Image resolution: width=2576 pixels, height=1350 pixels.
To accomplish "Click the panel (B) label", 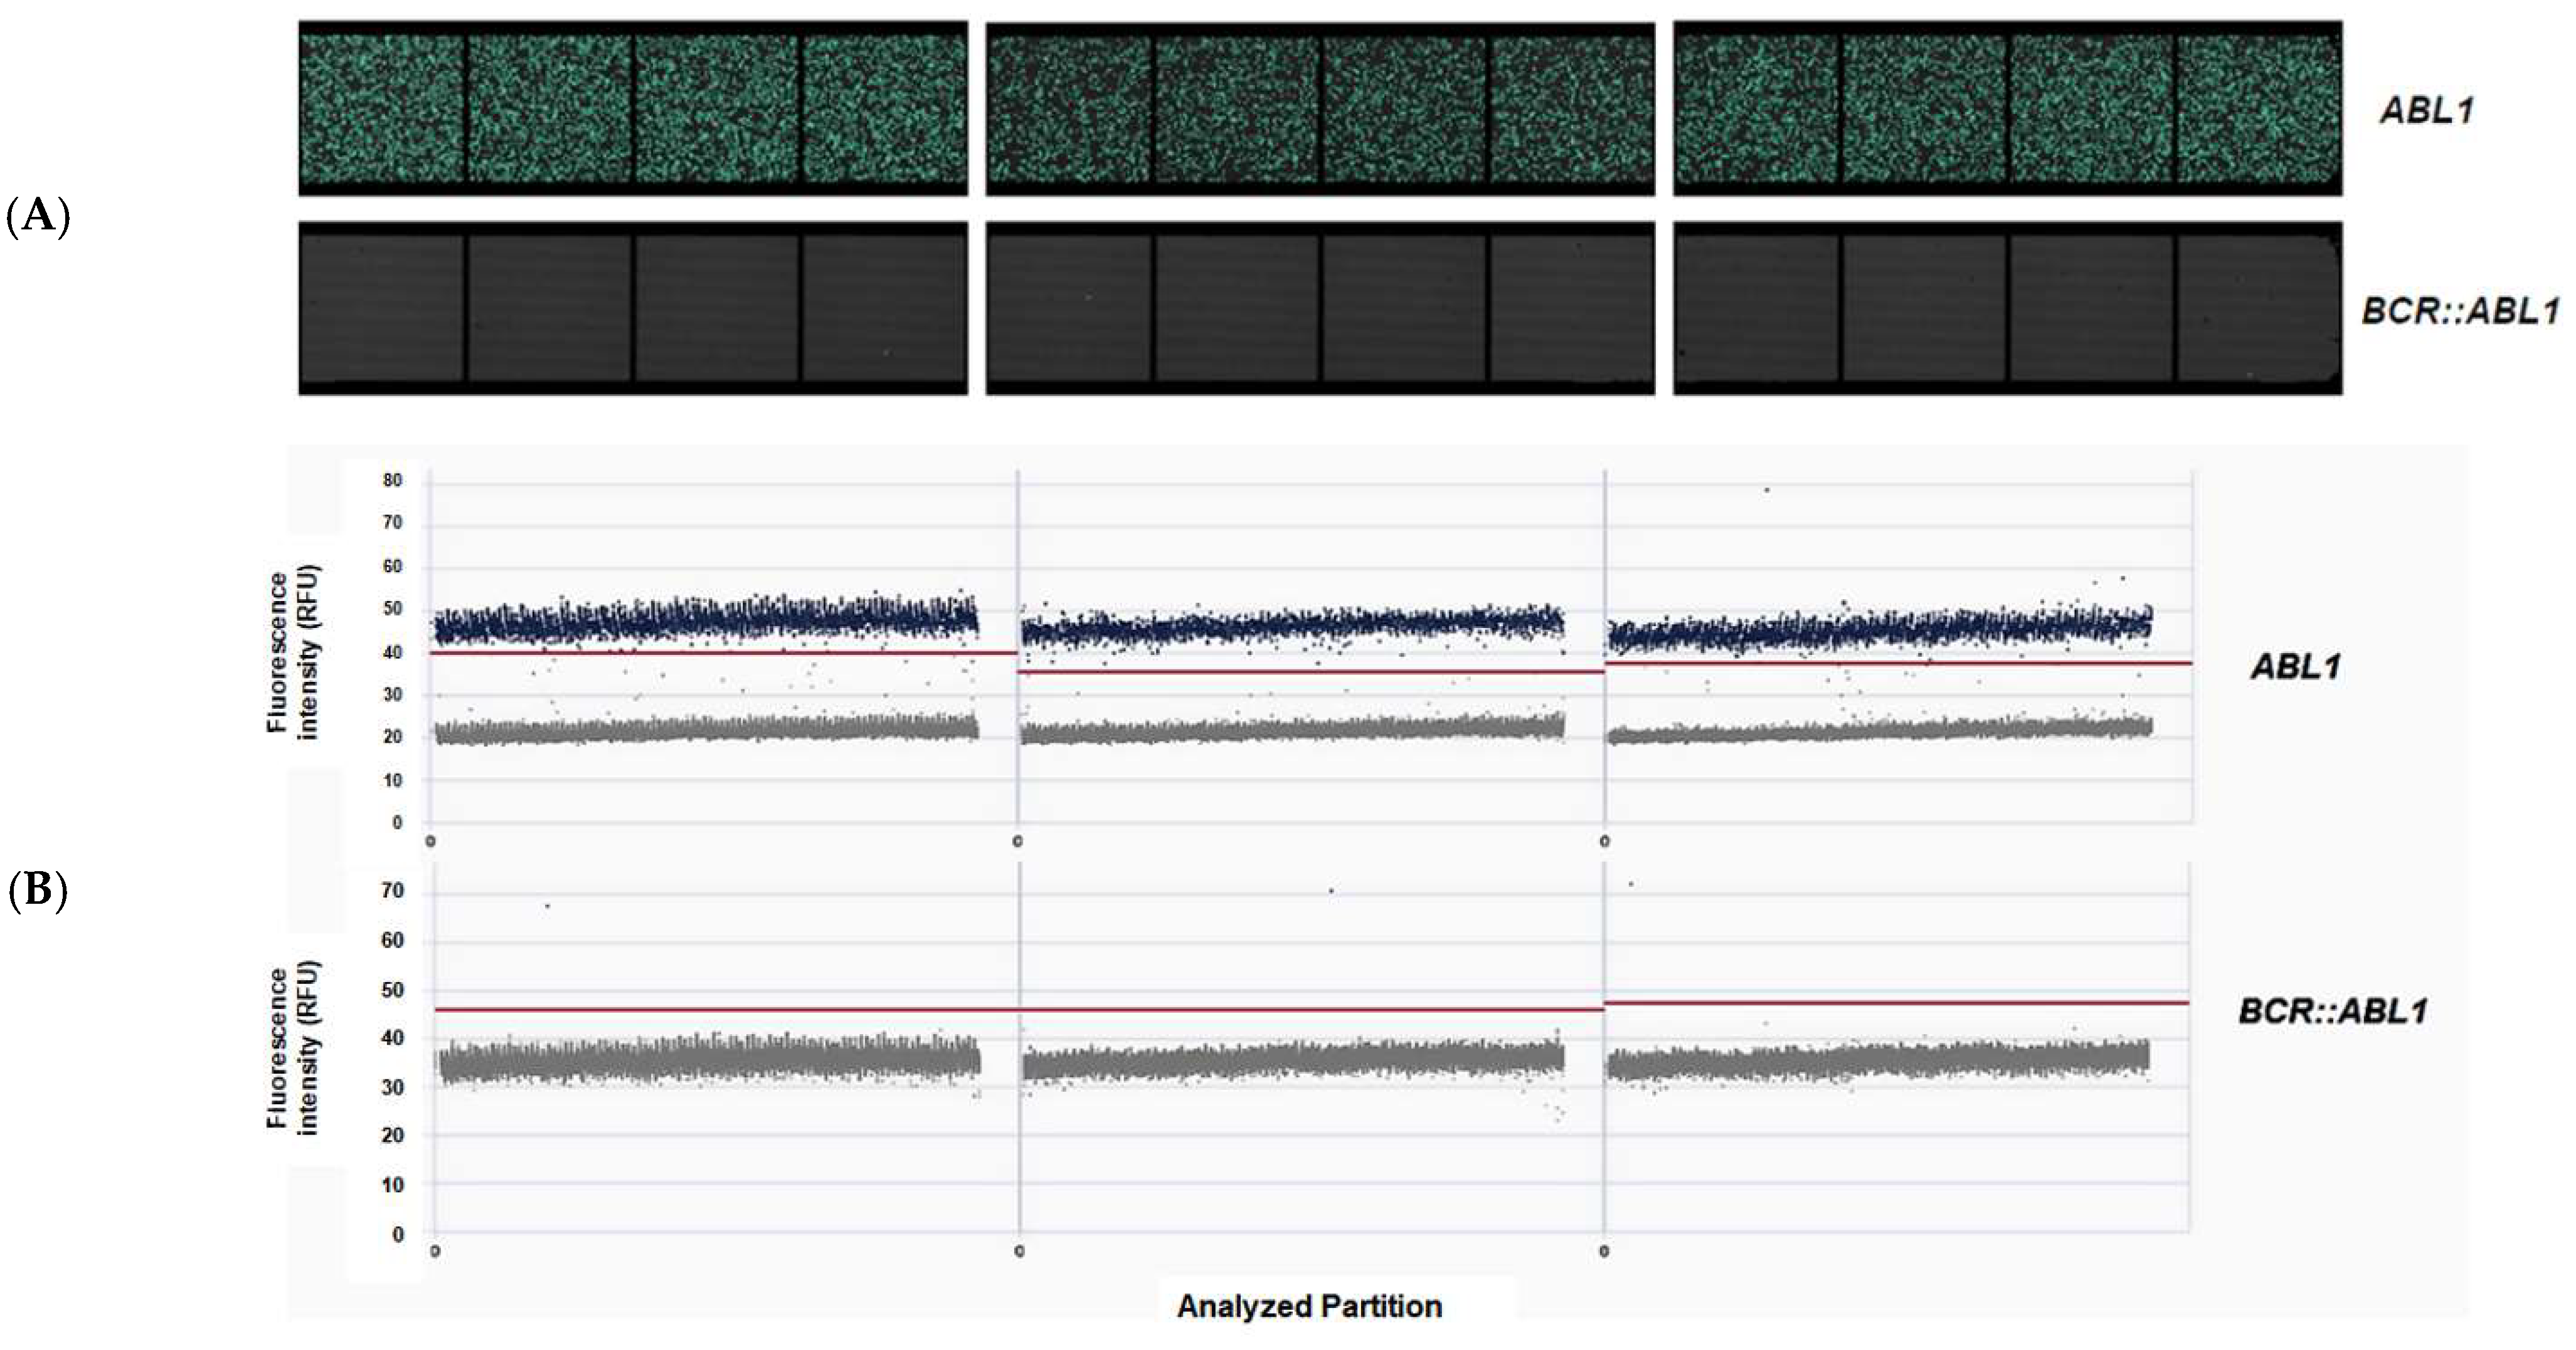I will 38,889.
